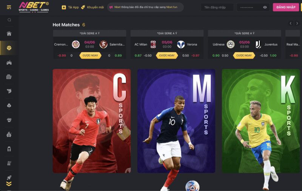Open the club card games icon
302x191 pixels.
(x=9, y=106)
